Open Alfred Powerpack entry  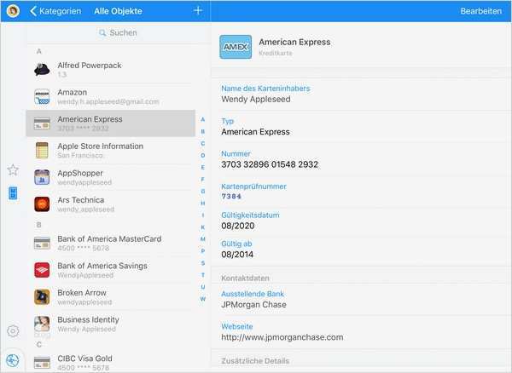click(x=110, y=70)
